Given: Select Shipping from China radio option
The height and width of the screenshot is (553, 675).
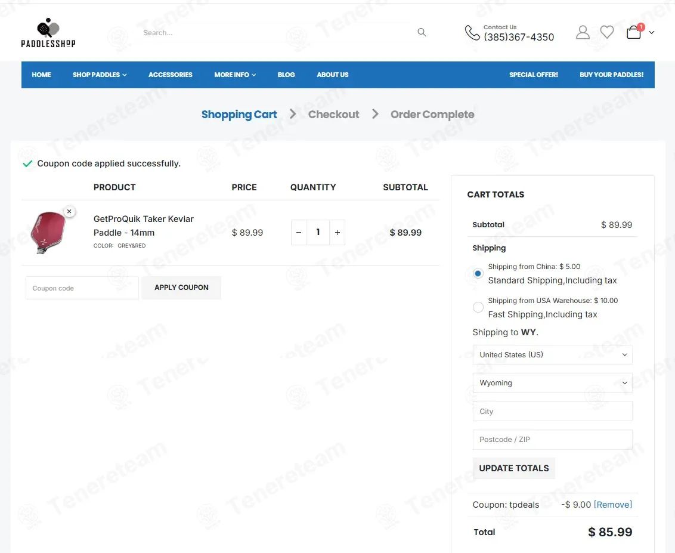Looking at the screenshot, I should [478, 273].
